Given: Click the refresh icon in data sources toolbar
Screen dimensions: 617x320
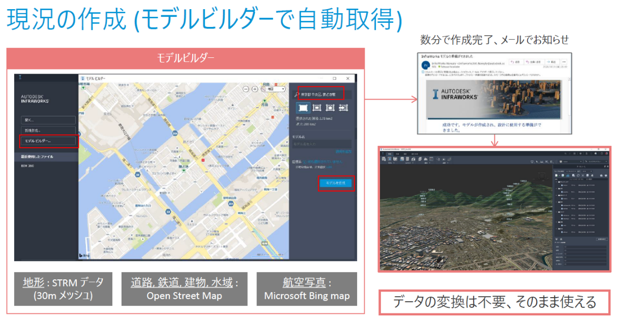Looking at the screenshot, I should (x=578, y=175).
